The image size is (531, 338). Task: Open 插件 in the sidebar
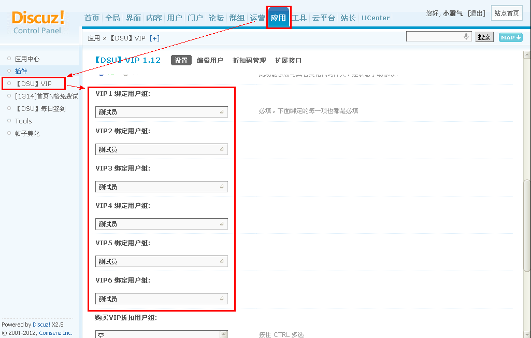click(21, 71)
